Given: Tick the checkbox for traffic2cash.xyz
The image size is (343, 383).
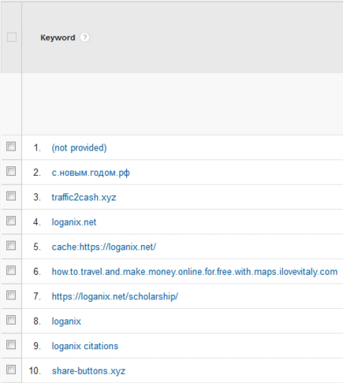Looking at the screenshot, I should coord(11,195).
